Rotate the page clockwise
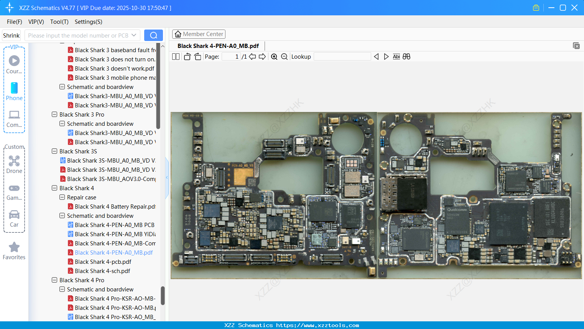This screenshot has width=584, height=329. [x=197, y=57]
